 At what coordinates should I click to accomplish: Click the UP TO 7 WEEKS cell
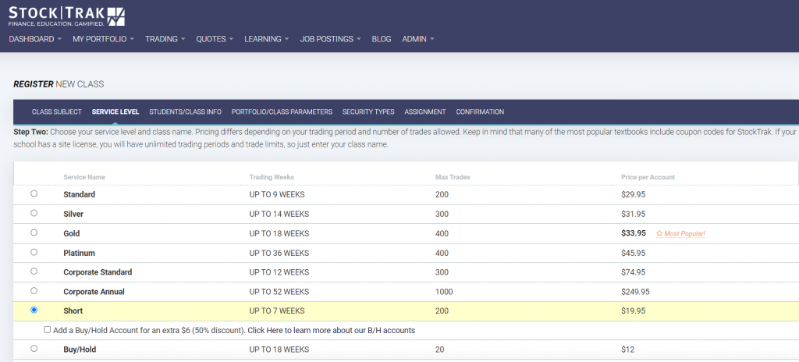tap(277, 311)
